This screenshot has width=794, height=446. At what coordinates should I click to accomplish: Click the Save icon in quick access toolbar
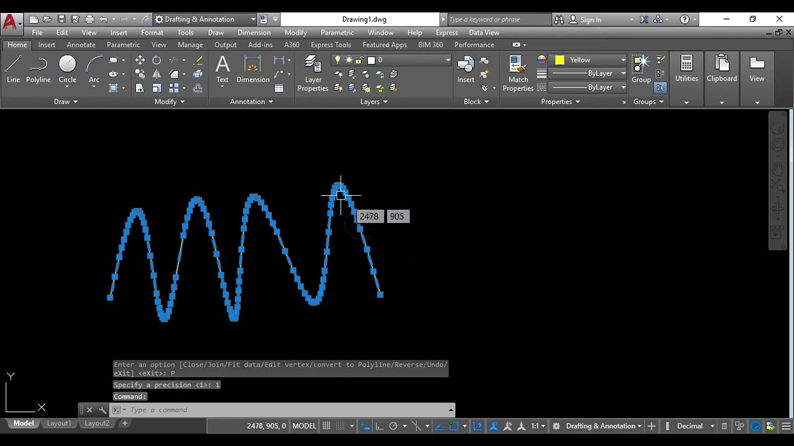click(61, 19)
